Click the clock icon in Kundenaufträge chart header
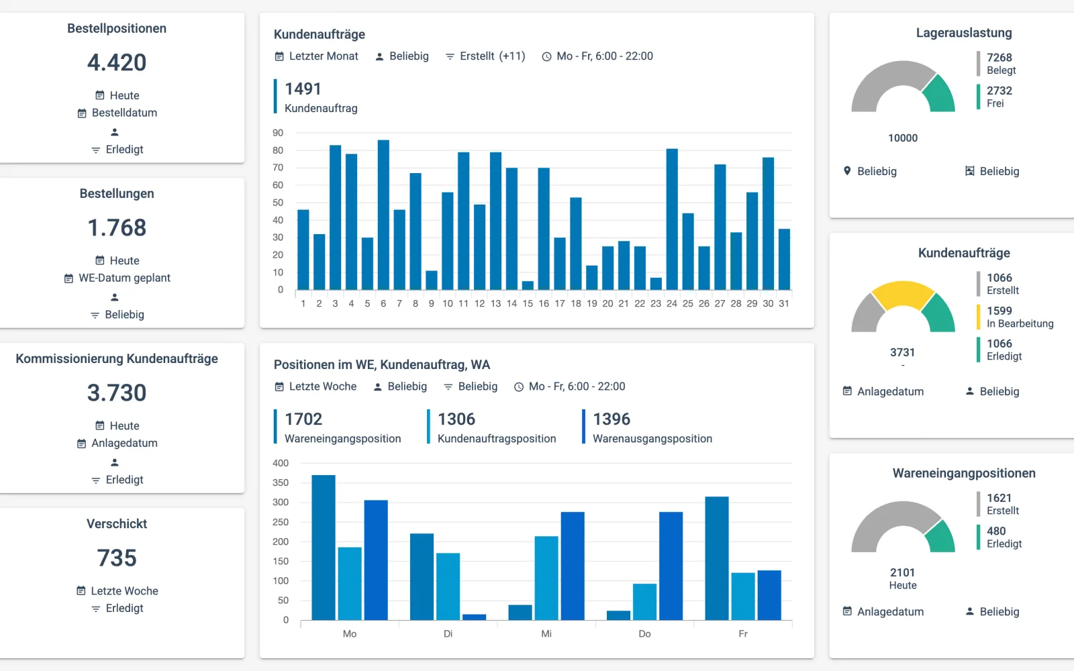Screen dimensions: 1074x671 (x=546, y=56)
